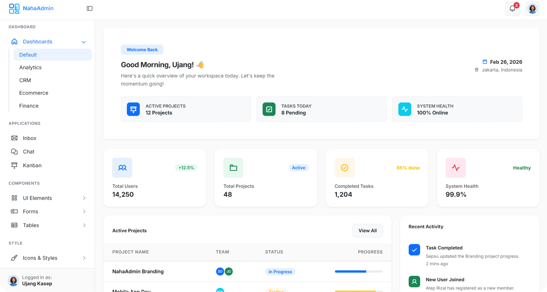The width and height of the screenshot is (547, 292).
Task: Click the UI Elements grid icon
Action: coord(14,198)
